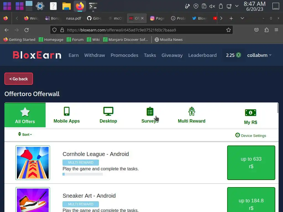Image resolution: width=283 pixels, height=212 pixels.
Task: Expand the list all tabs chevron
Action: [242, 18]
